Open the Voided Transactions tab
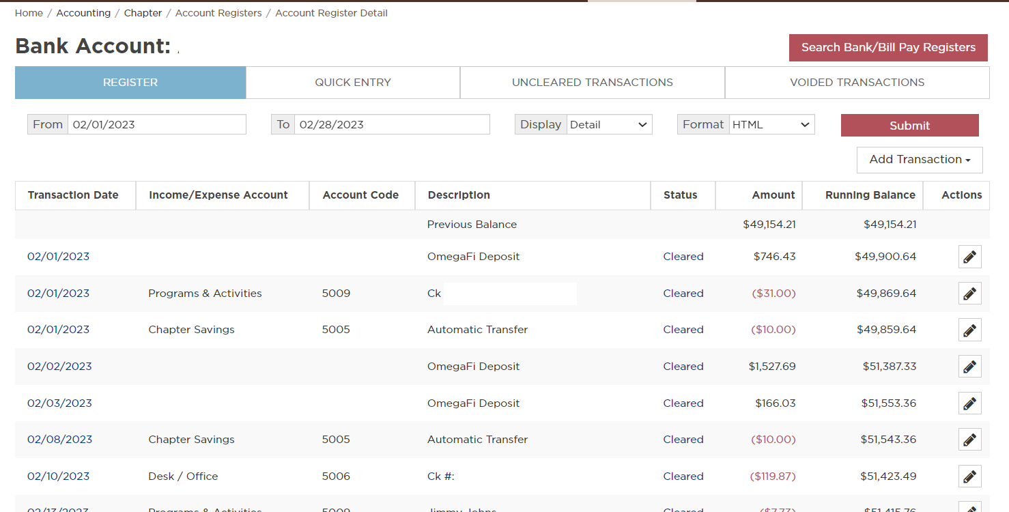 857,83
